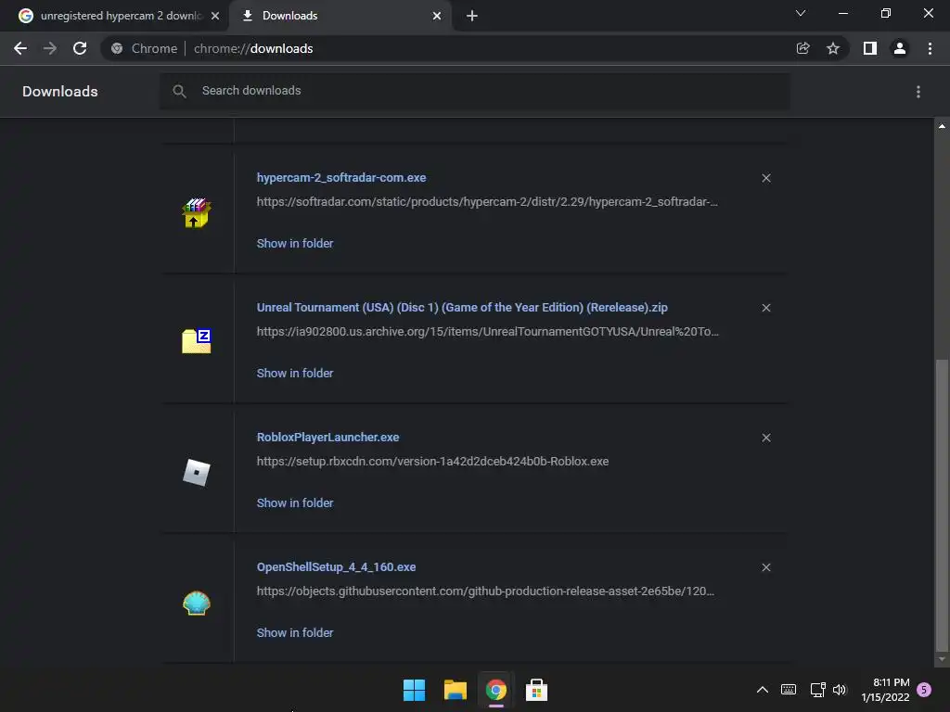
Task: Show Unreal Tournament zip in folder
Action: tap(295, 373)
